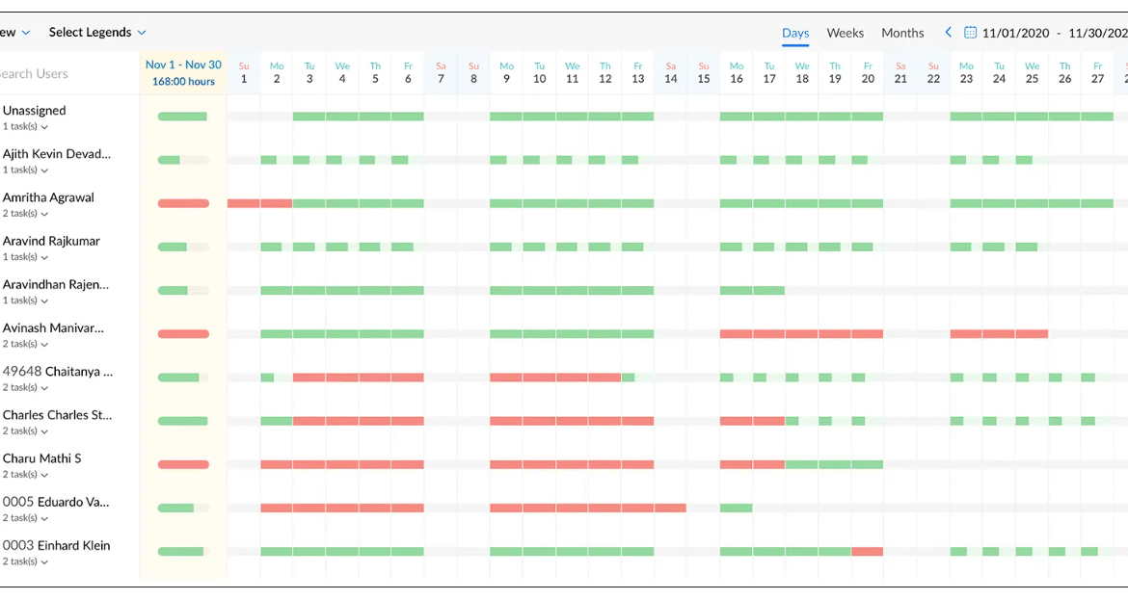Switch to the Months view tab

pos(902,33)
